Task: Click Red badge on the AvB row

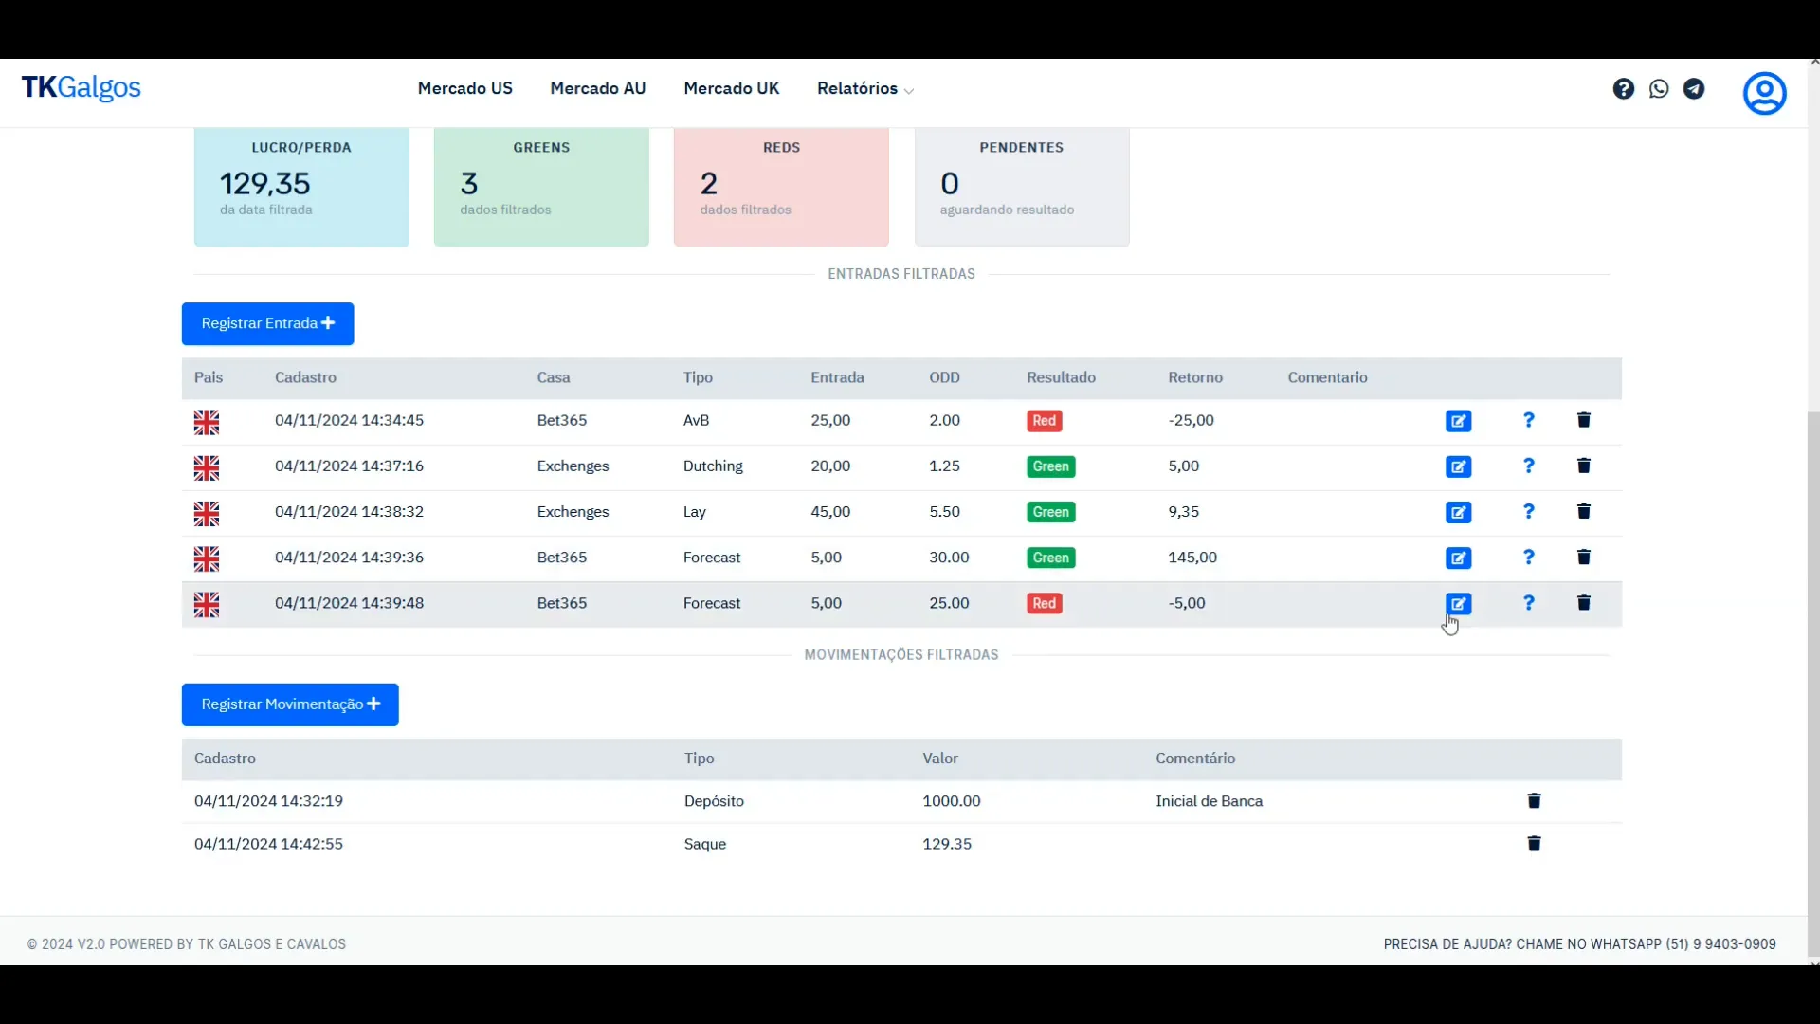Action: point(1044,421)
